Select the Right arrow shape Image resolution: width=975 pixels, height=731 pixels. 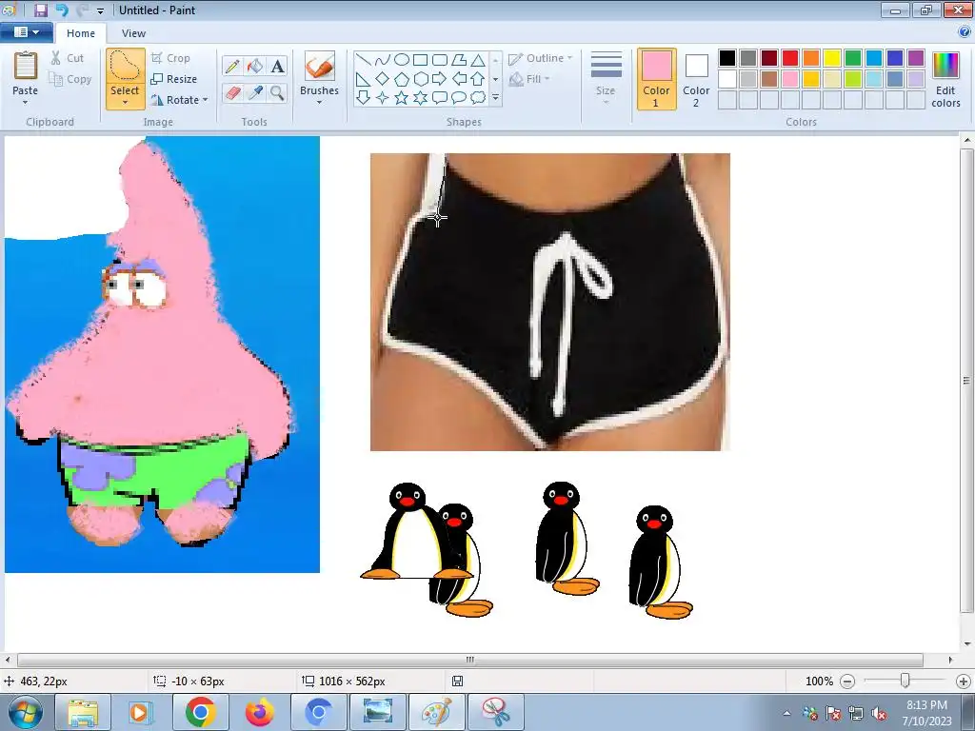(440, 79)
